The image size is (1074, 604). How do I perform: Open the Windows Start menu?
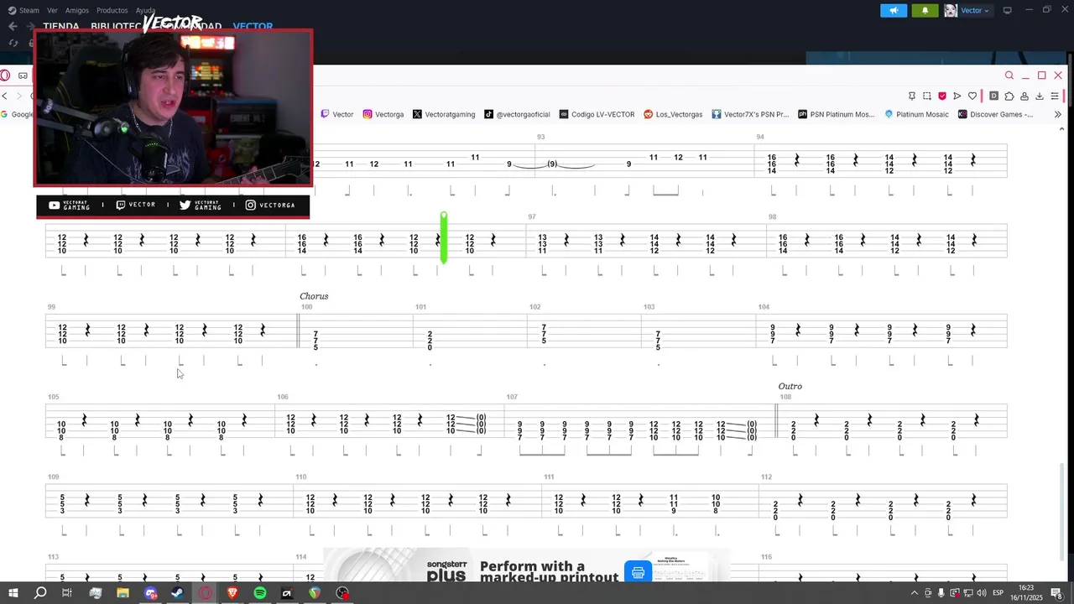(13, 593)
